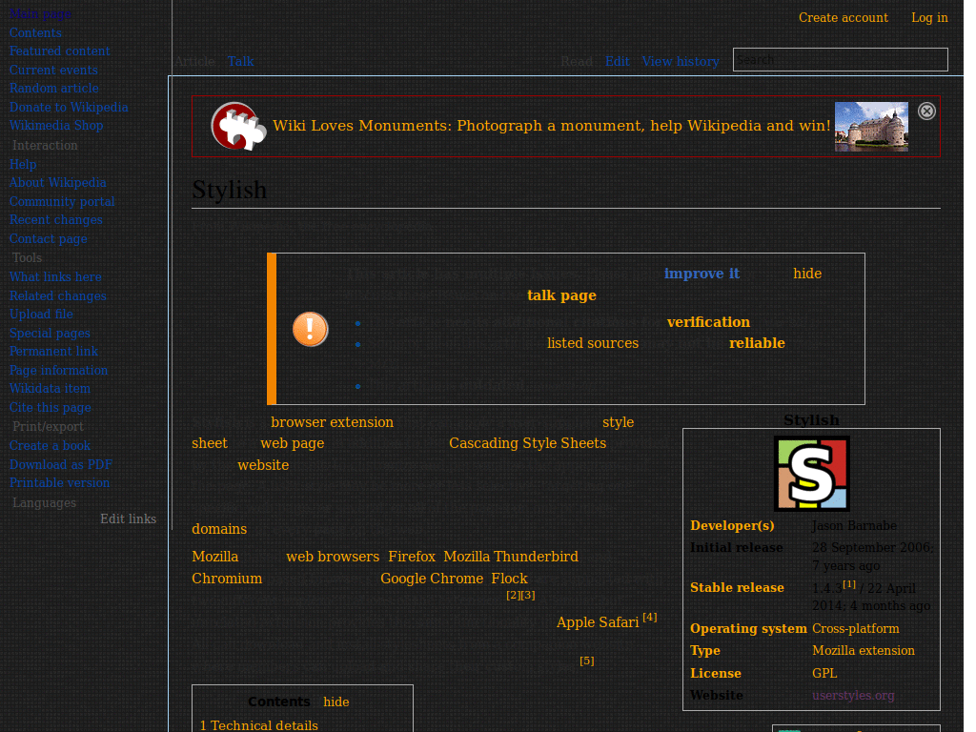Click the improve it link
Viewport: 976px width, 732px height.
click(701, 274)
